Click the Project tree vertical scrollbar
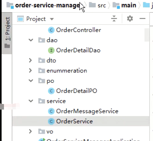This screenshot has width=153, height=141. (147, 35)
